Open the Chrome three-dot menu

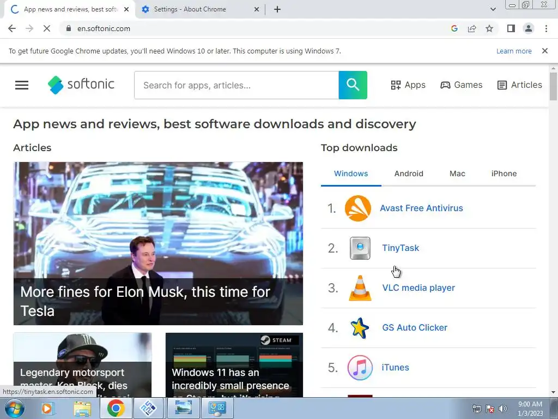pos(546,28)
